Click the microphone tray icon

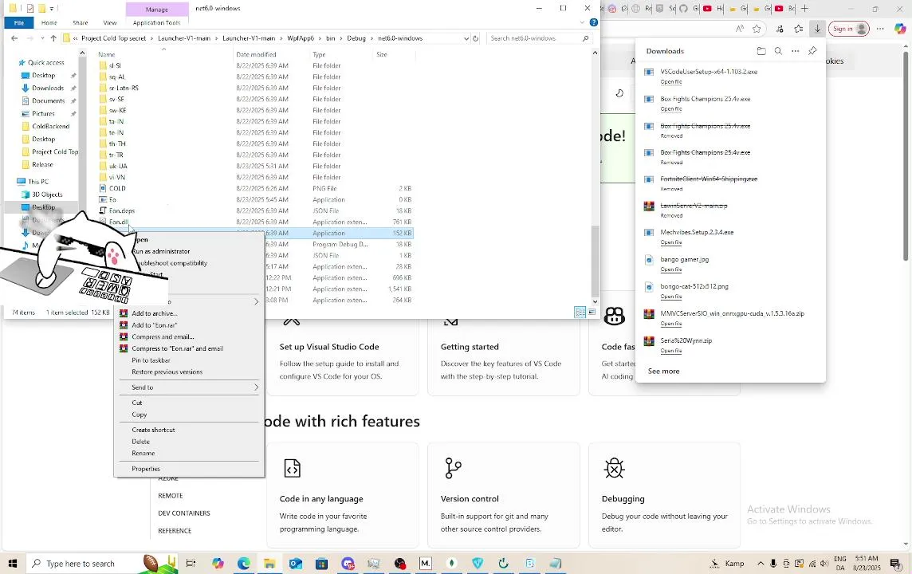coord(773,564)
